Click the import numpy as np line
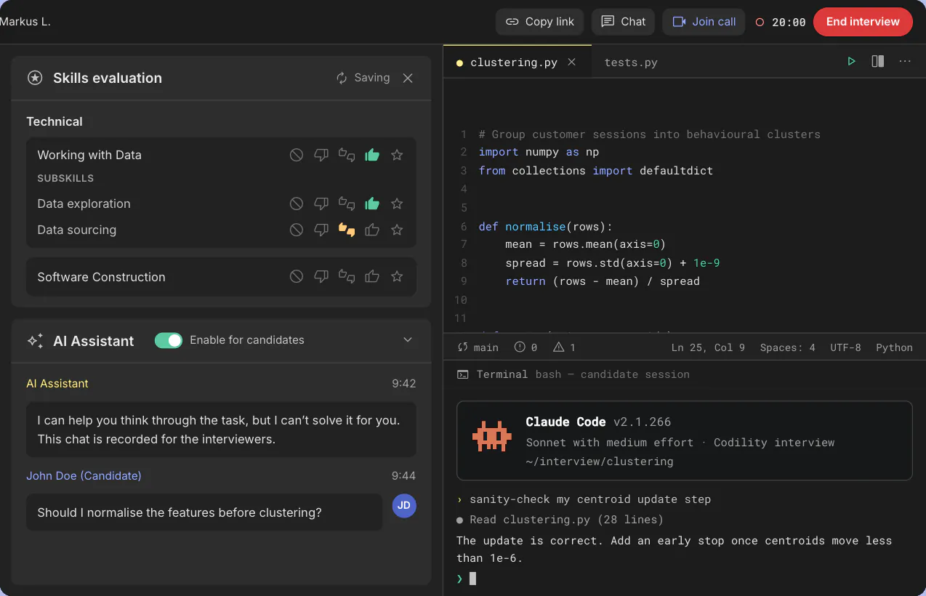Viewport: 926px width, 596px height. 539,152
